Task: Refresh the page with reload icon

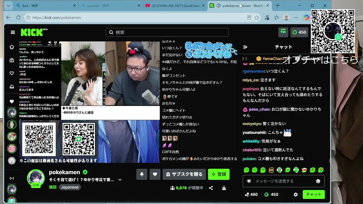Action: point(18,18)
